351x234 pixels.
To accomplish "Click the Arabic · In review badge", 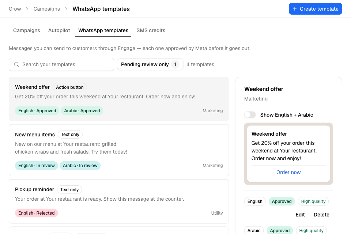I will pos(80,166).
